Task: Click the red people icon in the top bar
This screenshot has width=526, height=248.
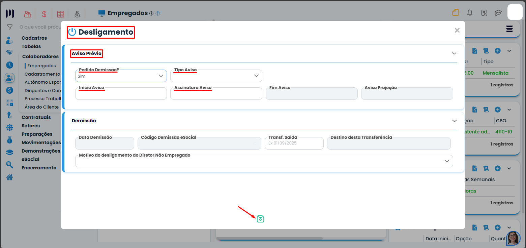Action: [28, 14]
